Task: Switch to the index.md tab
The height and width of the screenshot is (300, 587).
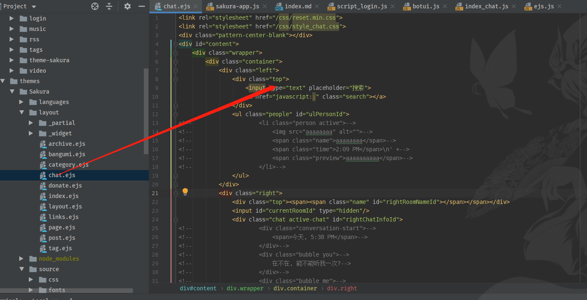Action: (298, 6)
